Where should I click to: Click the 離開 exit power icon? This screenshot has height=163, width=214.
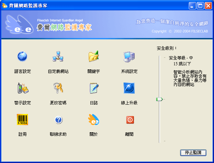coord(130,119)
